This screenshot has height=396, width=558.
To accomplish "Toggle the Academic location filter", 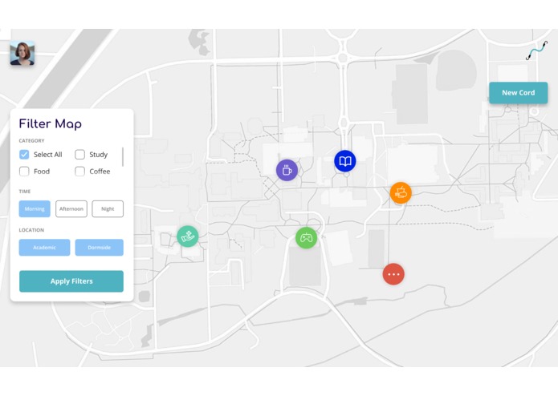I will pyautogui.click(x=44, y=248).
